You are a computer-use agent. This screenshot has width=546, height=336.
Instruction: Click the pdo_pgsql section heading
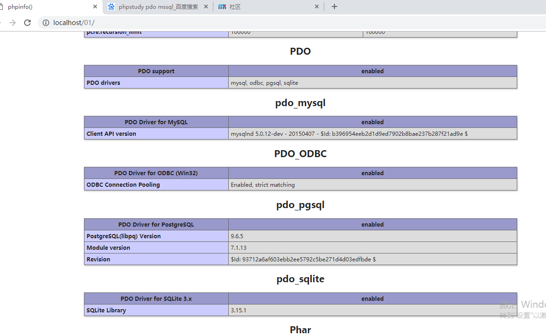click(300, 205)
